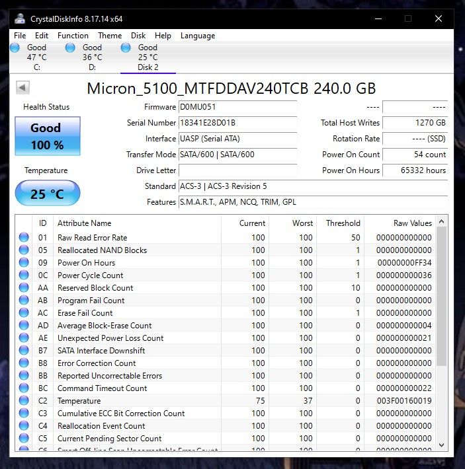
Task: Click status icon for Current Pending Sector Count
Action: point(24,438)
